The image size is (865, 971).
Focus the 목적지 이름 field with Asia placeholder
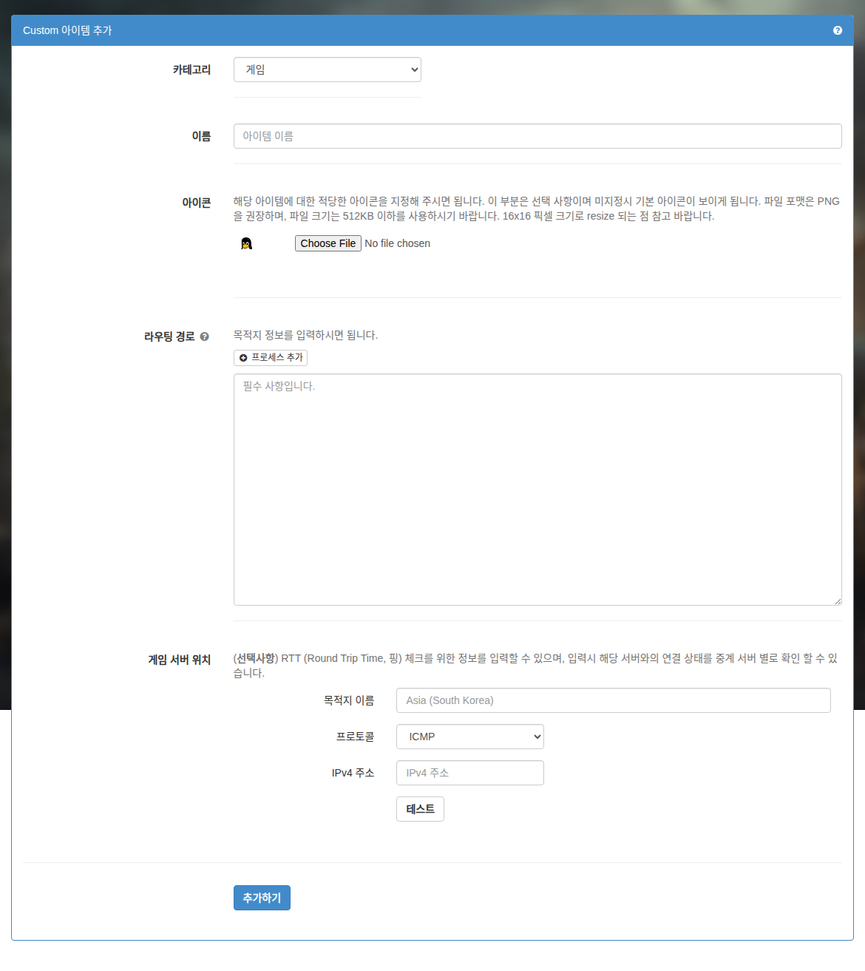(614, 700)
